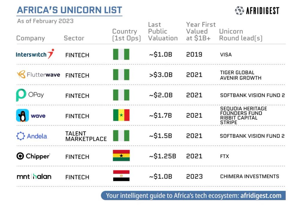
Task: Click the Interswitch company logo
Action: 35,54
